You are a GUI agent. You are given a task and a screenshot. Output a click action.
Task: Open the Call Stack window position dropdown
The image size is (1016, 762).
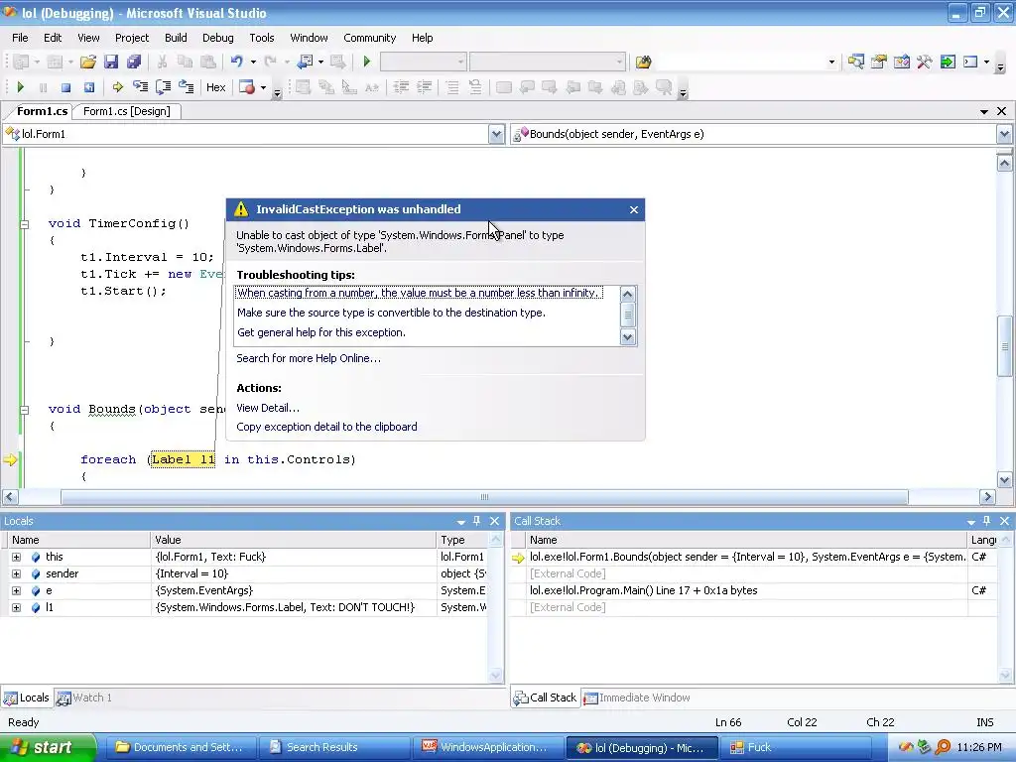pos(970,522)
